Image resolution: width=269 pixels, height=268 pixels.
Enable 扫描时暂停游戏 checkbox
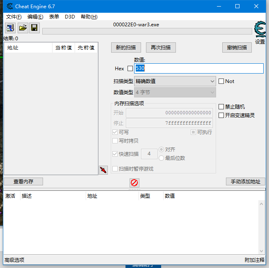click(115, 169)
